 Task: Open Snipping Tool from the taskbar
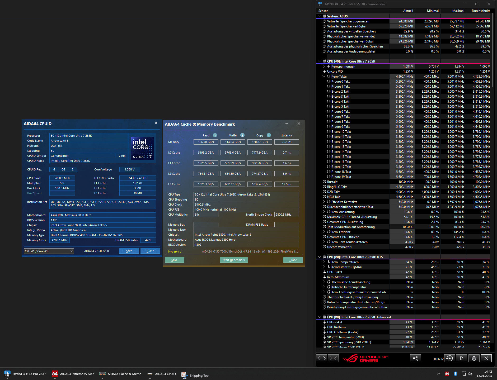click(195, 375)
